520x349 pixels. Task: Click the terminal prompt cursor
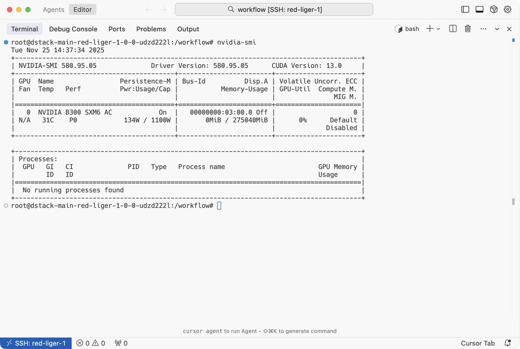[x=219, y=206]
